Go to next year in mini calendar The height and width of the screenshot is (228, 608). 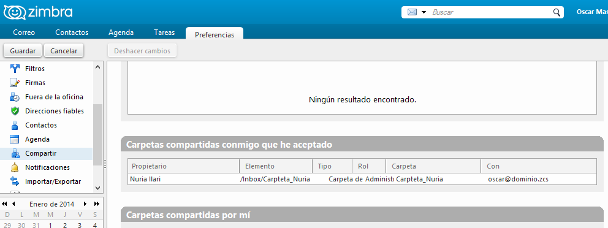97,203
